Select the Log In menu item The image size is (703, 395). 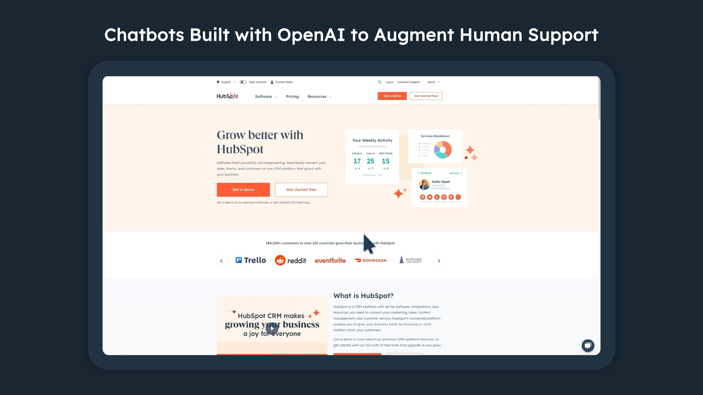pyautogui.click(x=389, y=82)
